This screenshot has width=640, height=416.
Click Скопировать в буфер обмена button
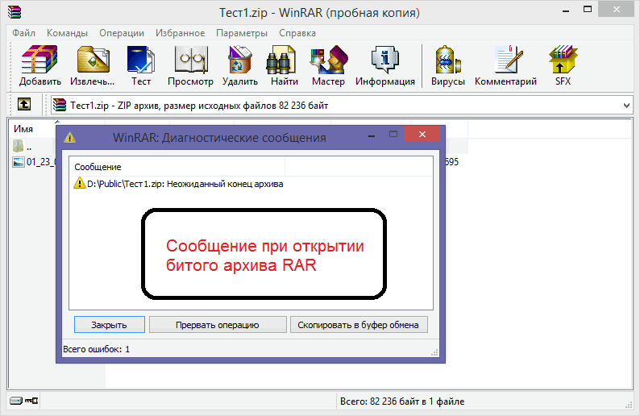(359, 325)
